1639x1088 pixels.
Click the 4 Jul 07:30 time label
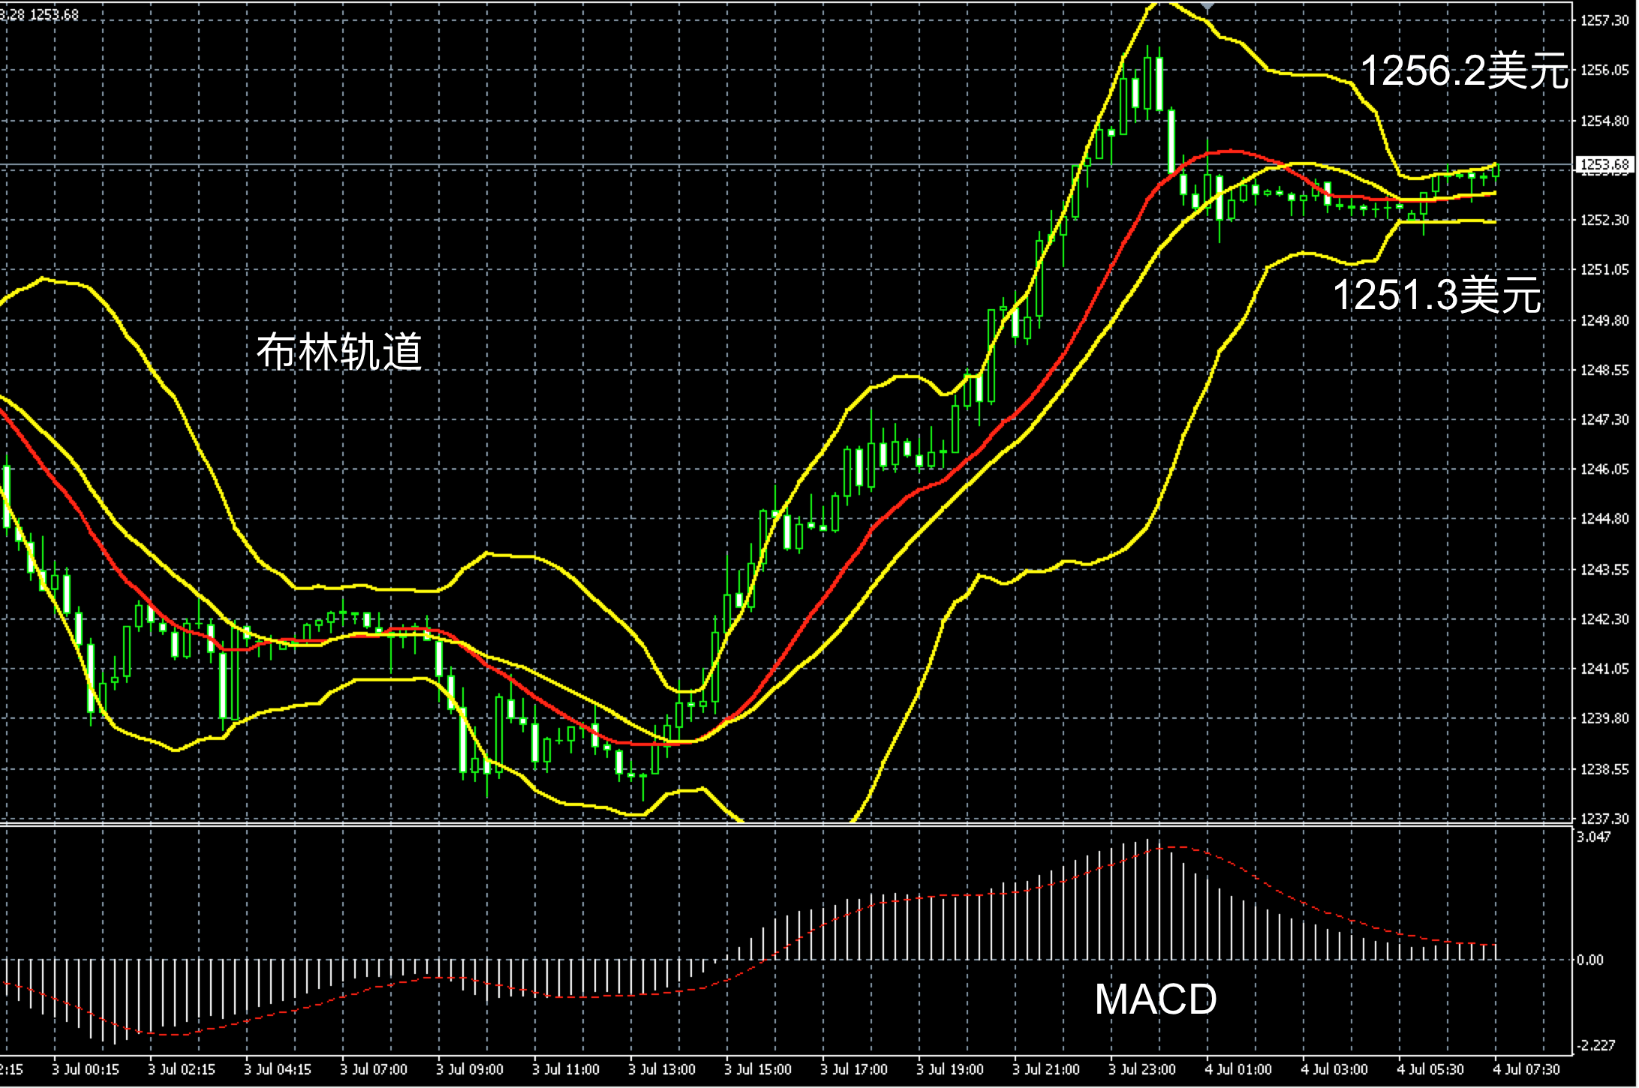click(x=1526, y=1069)
